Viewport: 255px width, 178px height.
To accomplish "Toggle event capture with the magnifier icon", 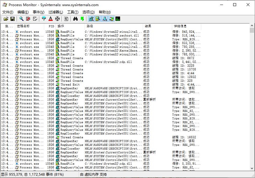I will coord(21,19).
